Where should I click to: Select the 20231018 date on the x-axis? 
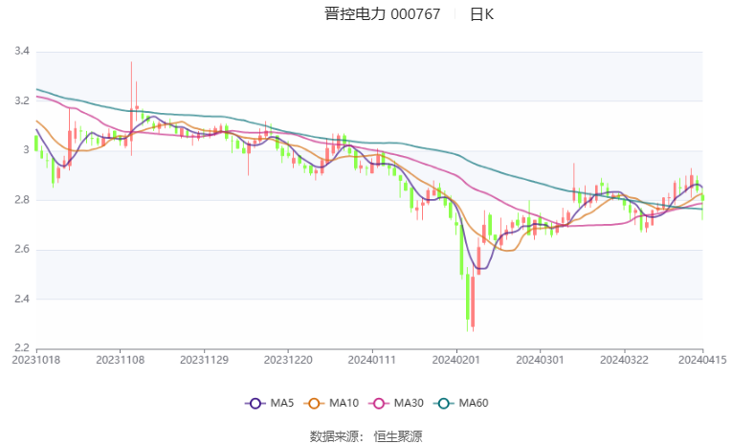pos(35,360)
